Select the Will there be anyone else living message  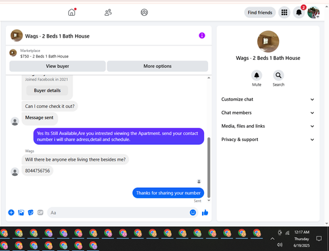pos(75,159)
